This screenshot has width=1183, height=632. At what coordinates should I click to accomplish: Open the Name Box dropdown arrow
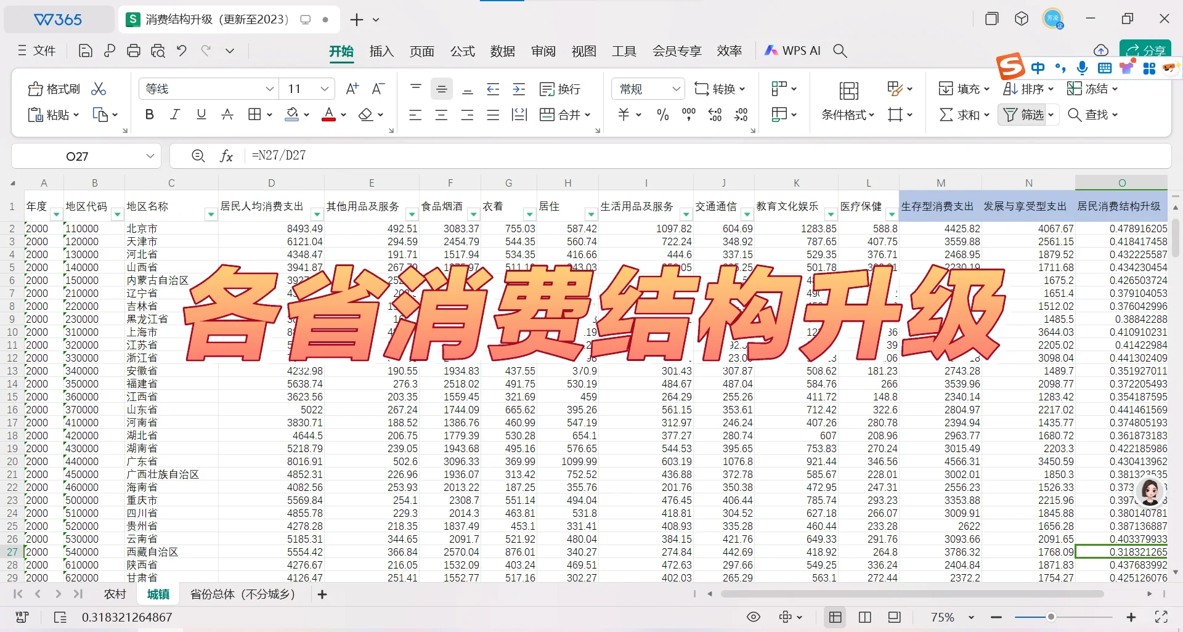[x=150, y=156]
